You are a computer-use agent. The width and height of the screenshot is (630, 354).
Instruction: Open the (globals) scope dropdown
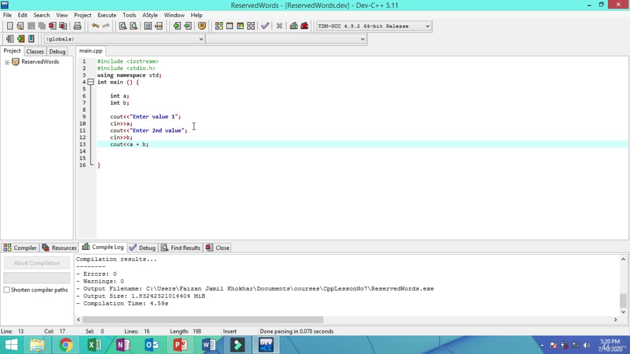pos(201,39)
